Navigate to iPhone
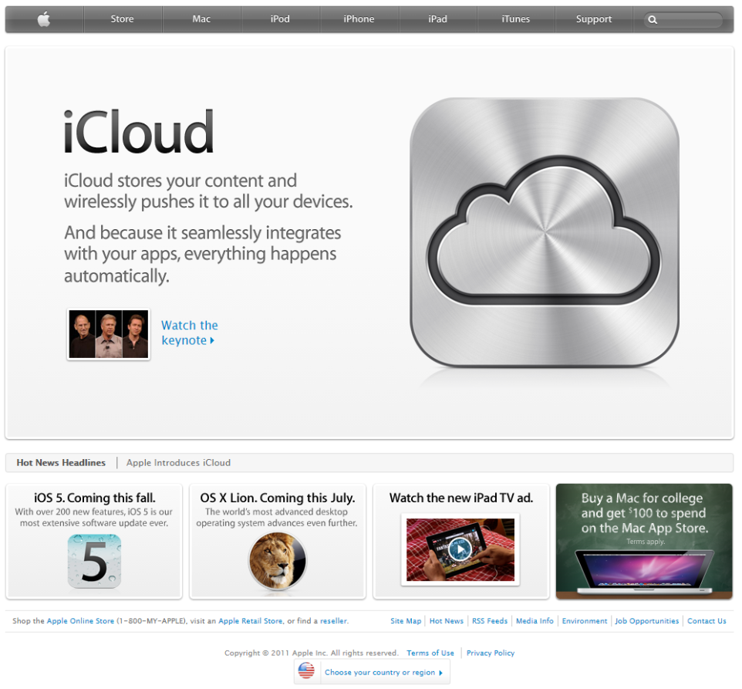Image resolution: width=742 pixels, height=689 pixels. point(359,19)
